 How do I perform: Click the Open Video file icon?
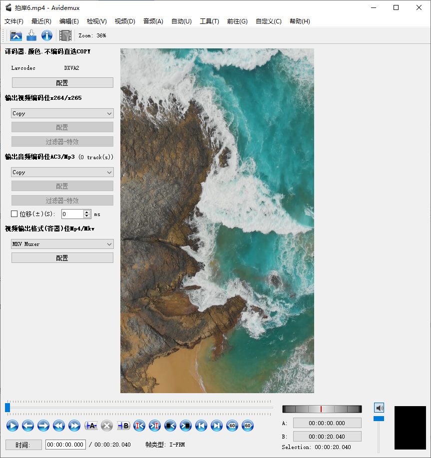pyautogui.click(x=16, y=35)
